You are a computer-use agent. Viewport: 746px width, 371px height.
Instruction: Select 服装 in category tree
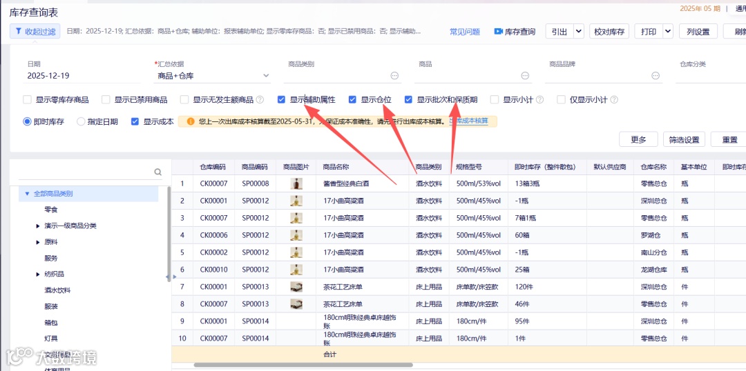51,306
